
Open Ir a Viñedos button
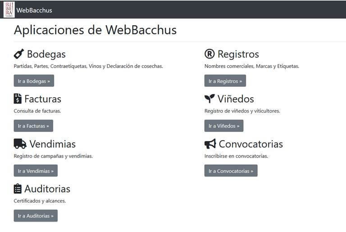[224, 126]
